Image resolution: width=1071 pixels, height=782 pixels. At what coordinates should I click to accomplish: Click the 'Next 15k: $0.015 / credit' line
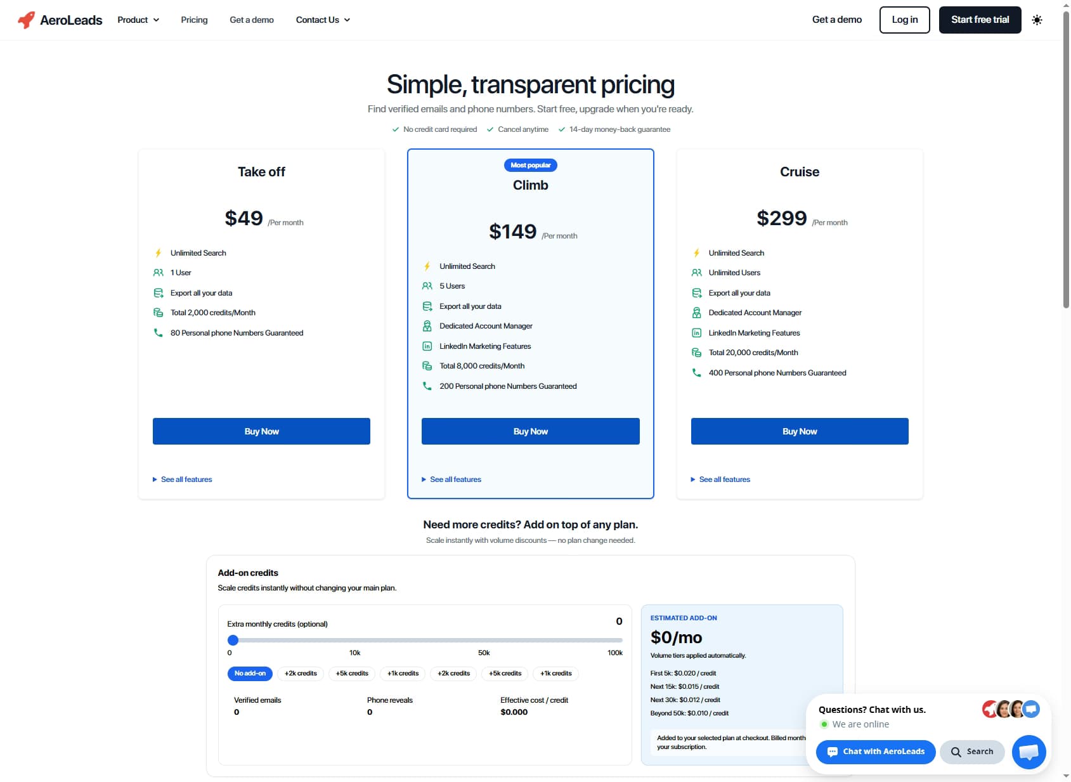pos(685,687)
